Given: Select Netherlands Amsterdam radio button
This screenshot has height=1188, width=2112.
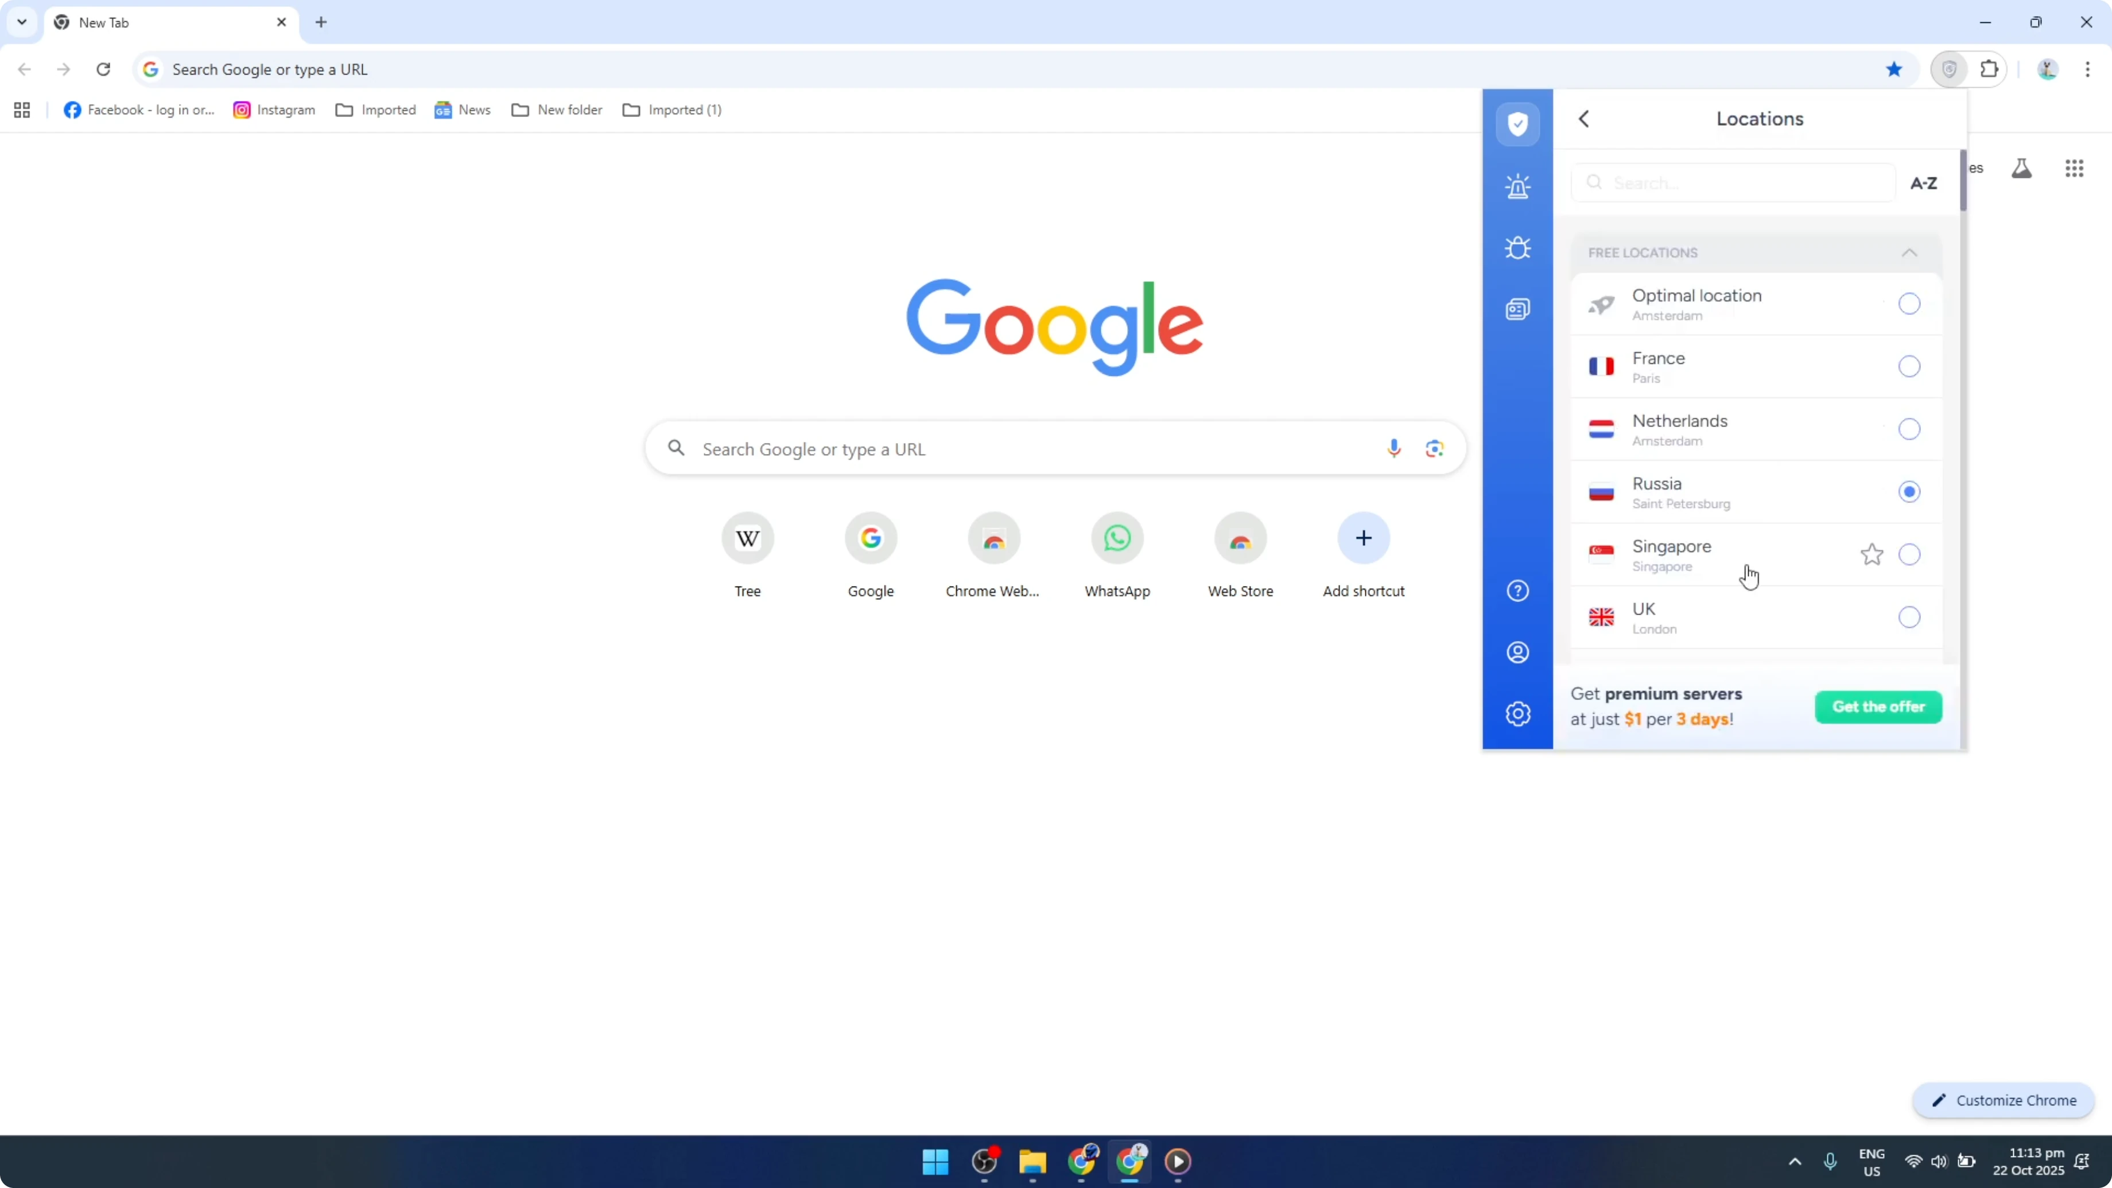Looking at the screenshot, I should tap(1909, 430).
